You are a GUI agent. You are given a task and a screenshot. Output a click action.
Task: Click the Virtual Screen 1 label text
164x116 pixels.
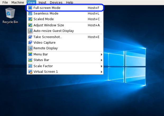coord(45,72)
